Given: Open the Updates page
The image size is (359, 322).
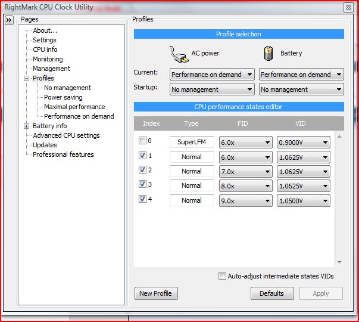Looking at the screenshot, I should click(45, 145).
